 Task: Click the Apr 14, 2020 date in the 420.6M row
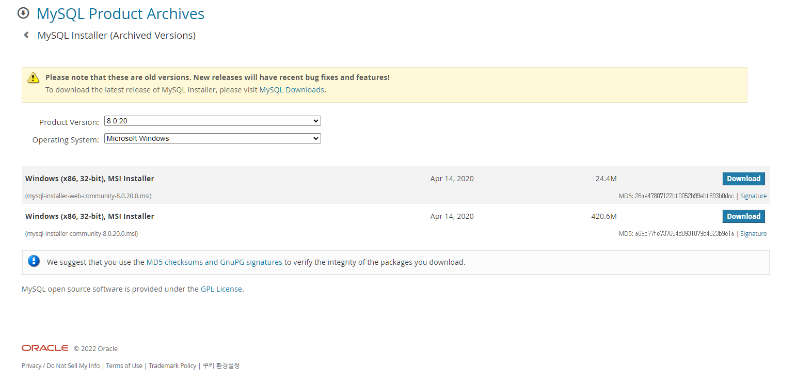452,216
